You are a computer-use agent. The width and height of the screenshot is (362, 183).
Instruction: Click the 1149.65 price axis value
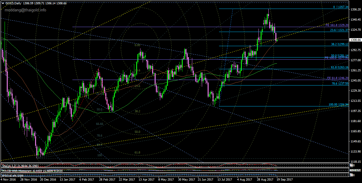tap(356, 141)
